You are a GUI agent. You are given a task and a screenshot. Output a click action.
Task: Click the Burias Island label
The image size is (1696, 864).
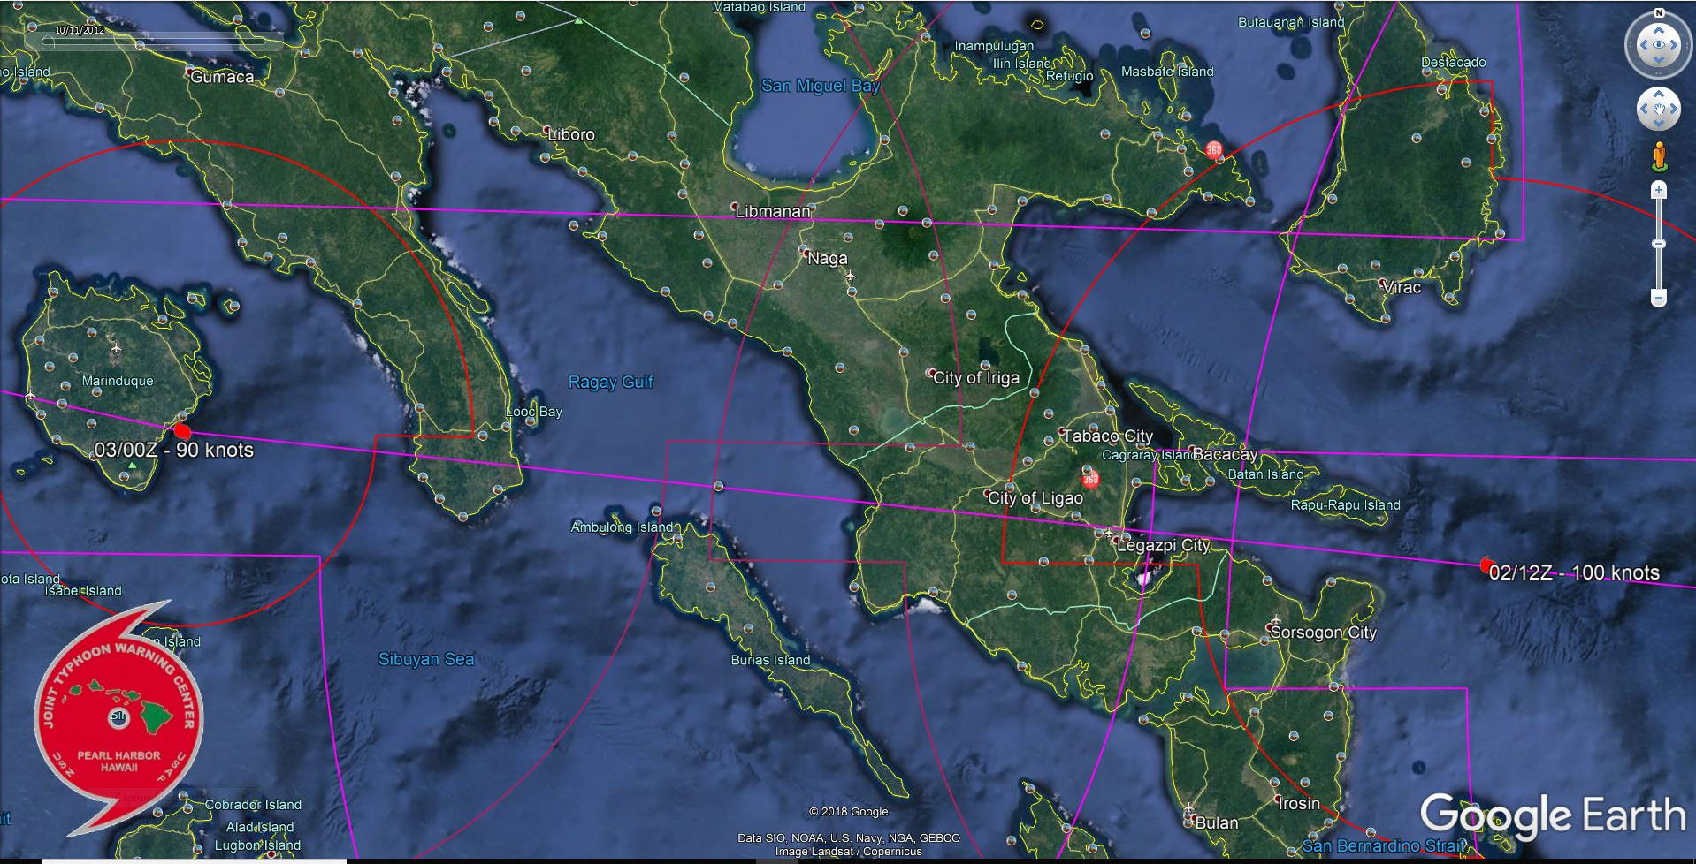pyautogui.click(x=770, y=660)
